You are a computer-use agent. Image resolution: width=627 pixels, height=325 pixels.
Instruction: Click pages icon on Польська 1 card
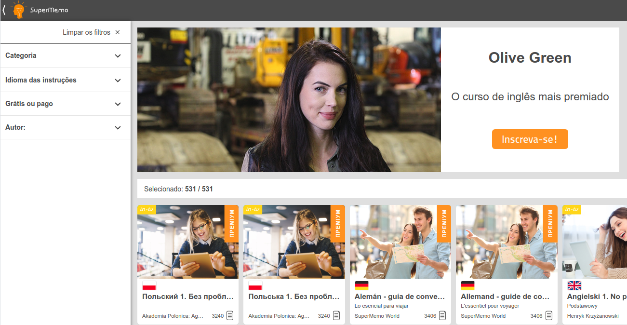pos(336,316)
